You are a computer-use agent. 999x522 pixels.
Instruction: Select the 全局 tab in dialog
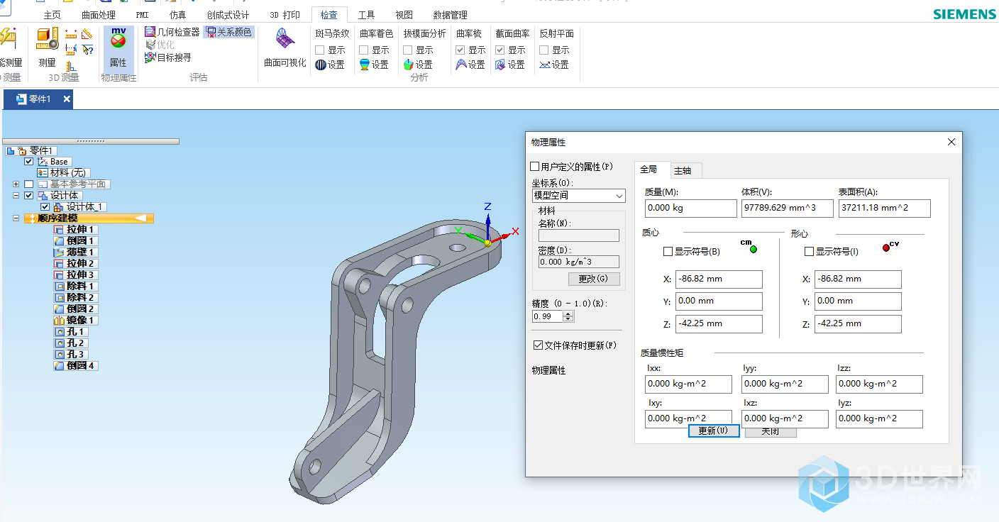(649, 170)
